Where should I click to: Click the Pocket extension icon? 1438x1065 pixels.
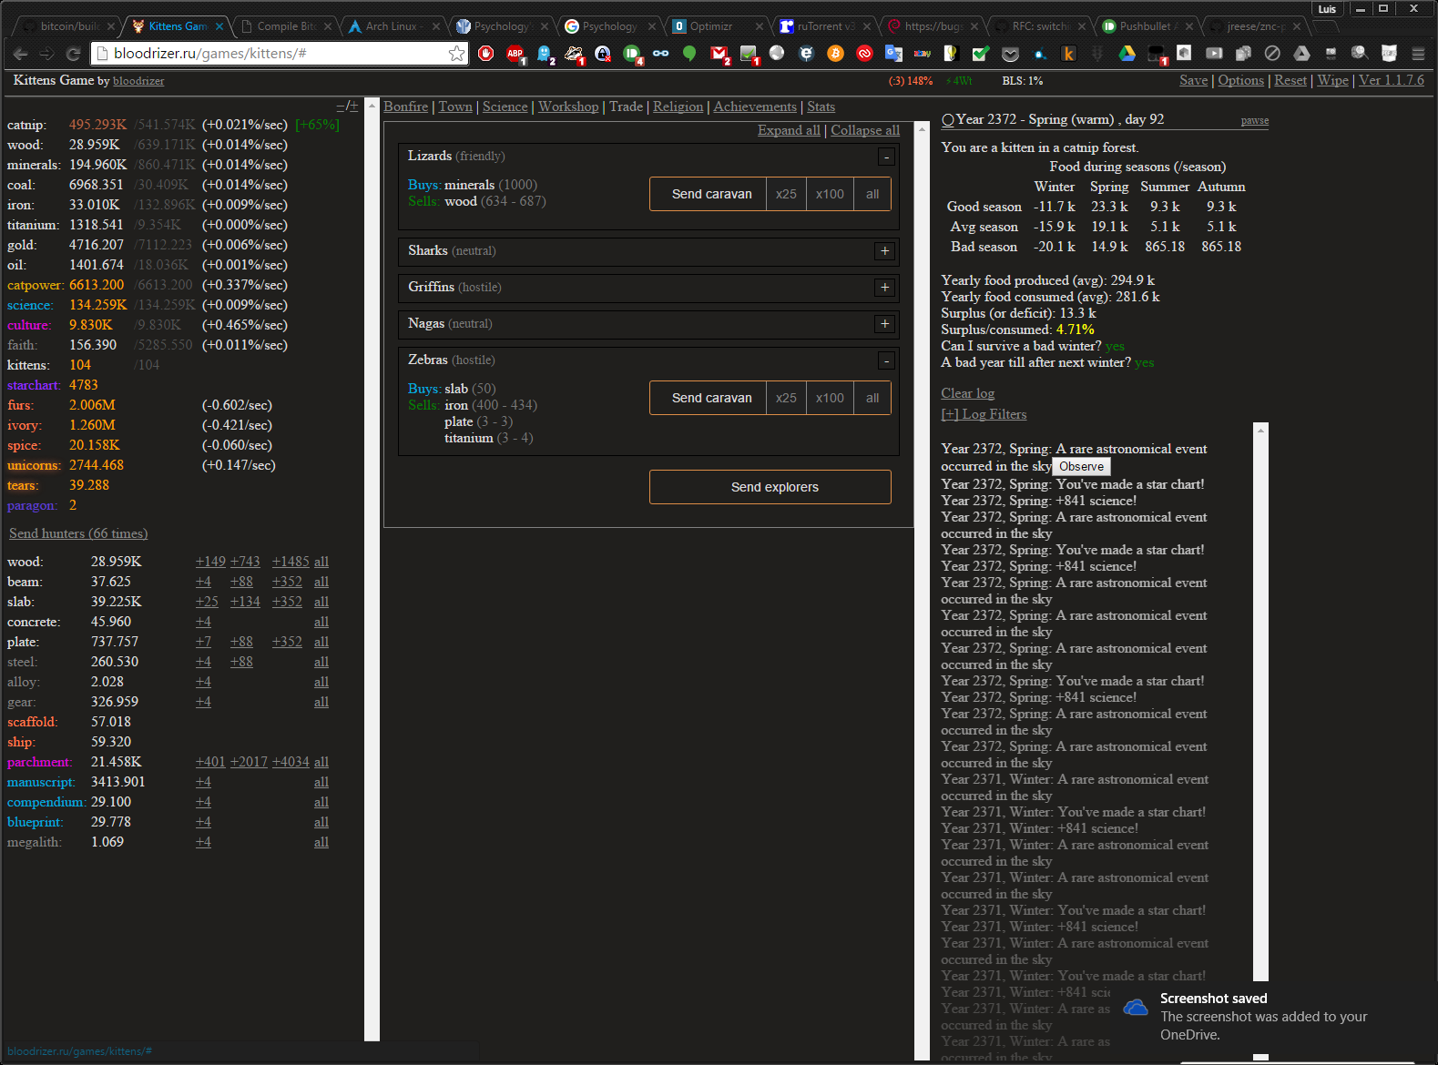pyautogui.click(x=1010, y=54)
